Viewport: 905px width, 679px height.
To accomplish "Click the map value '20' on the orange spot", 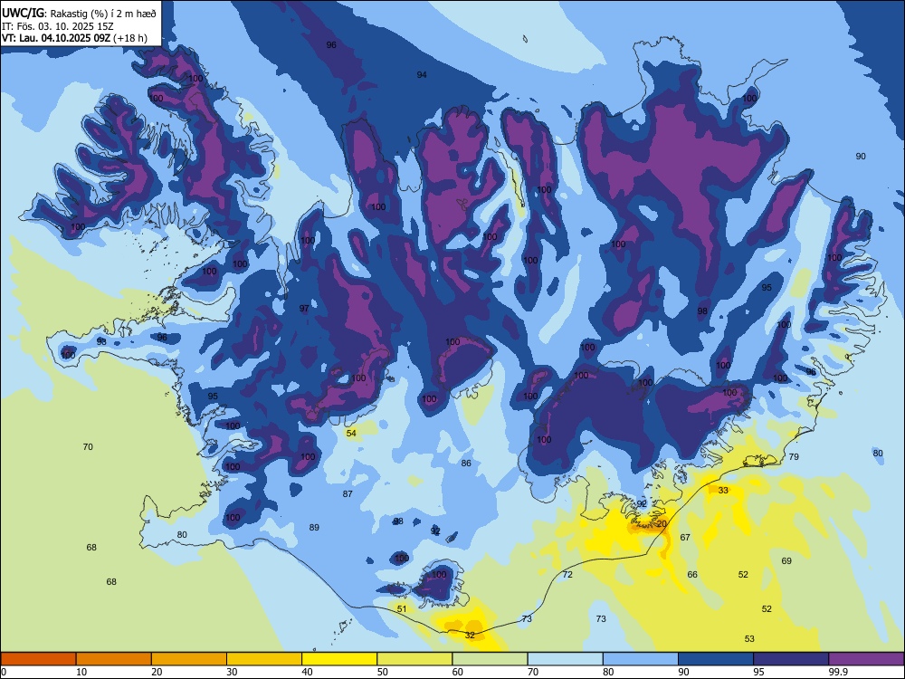I will click(662, 523).
